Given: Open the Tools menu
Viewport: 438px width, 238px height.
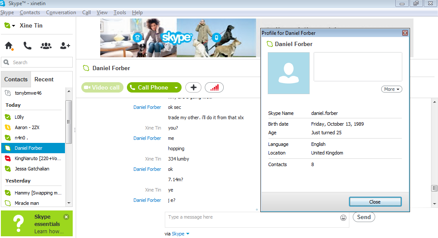Looking at the screenshot, I should [x=120, y=12].
